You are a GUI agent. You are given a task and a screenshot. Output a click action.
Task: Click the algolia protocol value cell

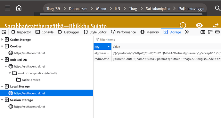[166, 53]
